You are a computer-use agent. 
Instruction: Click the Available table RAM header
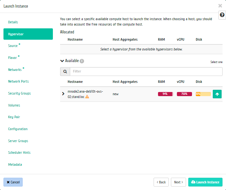point(161,82)
